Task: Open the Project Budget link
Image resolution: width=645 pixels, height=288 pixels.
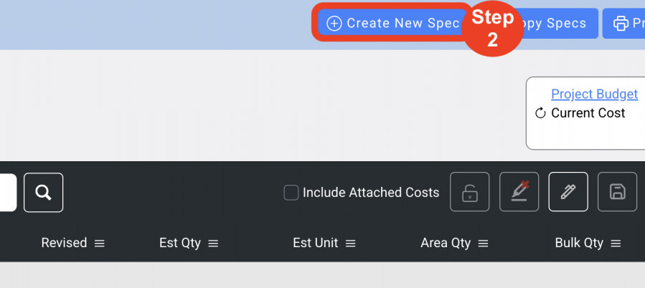Action: (594, 94)
